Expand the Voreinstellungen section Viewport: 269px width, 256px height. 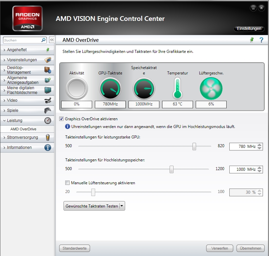(4, 60)
